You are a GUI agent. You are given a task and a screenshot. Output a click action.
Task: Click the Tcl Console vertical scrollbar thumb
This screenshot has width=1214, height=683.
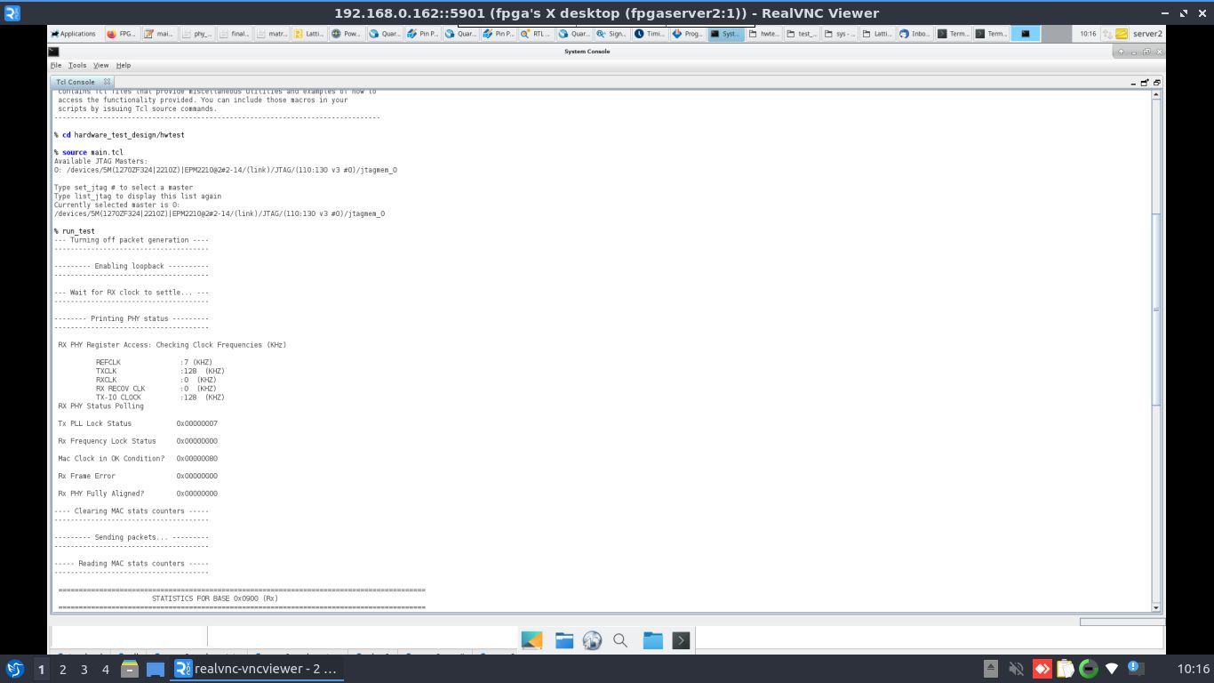(x=1156, y=309)
